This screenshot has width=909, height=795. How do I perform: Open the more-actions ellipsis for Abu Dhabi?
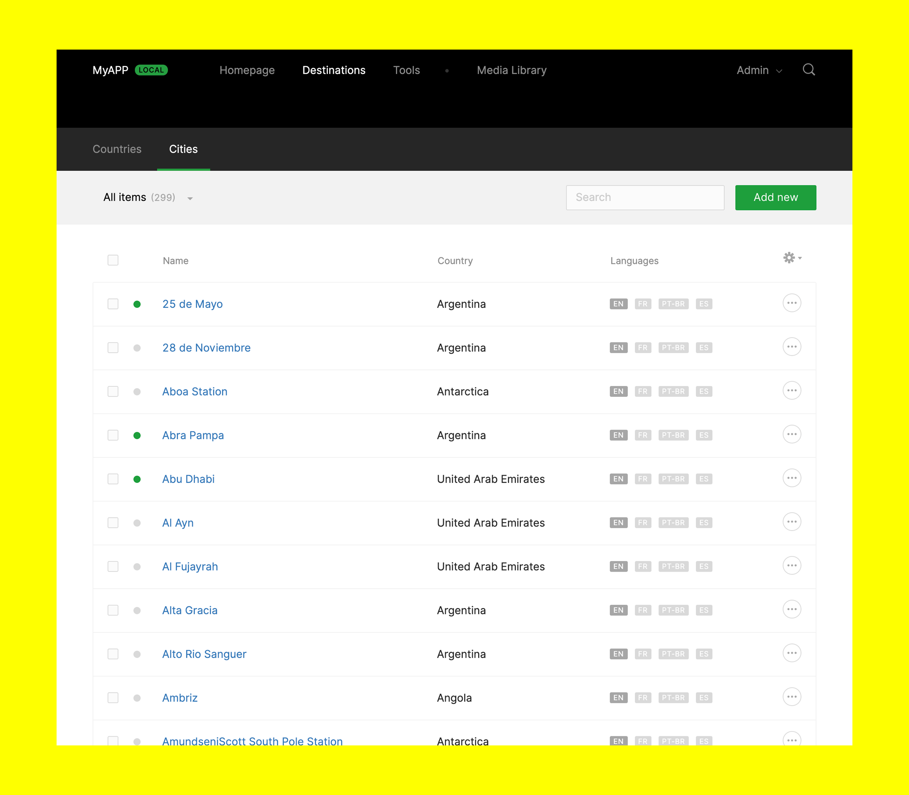click(x=791, y=478)
